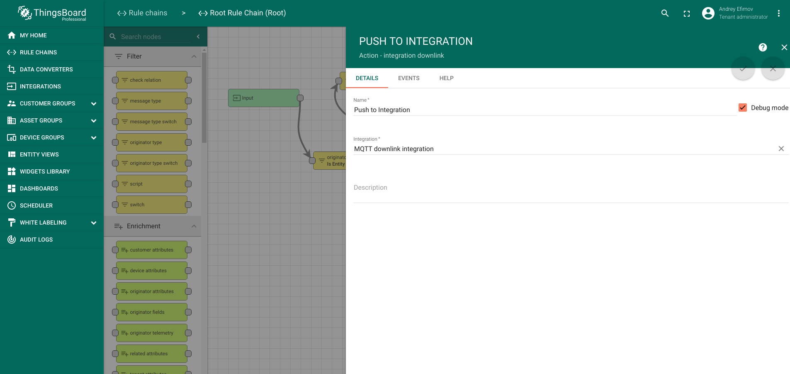This screenshot has height=374, width=790.
Task: Expand the White Labeling submenu
Action: (x=94, y=223)
